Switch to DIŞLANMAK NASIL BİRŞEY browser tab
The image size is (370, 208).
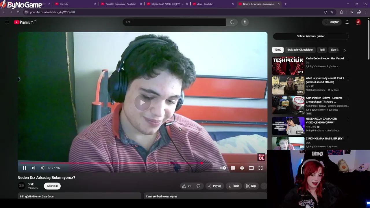(167, 4)
